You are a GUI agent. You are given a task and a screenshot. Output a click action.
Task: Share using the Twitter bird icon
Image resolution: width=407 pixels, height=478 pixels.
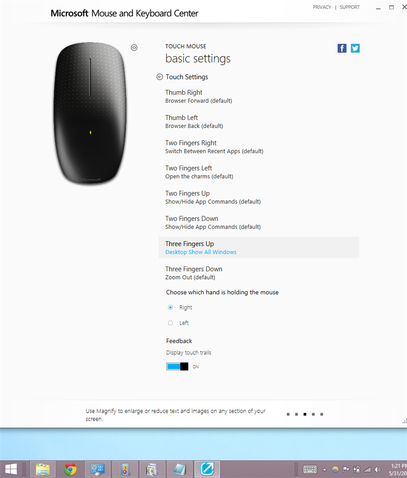coord(355,48)
